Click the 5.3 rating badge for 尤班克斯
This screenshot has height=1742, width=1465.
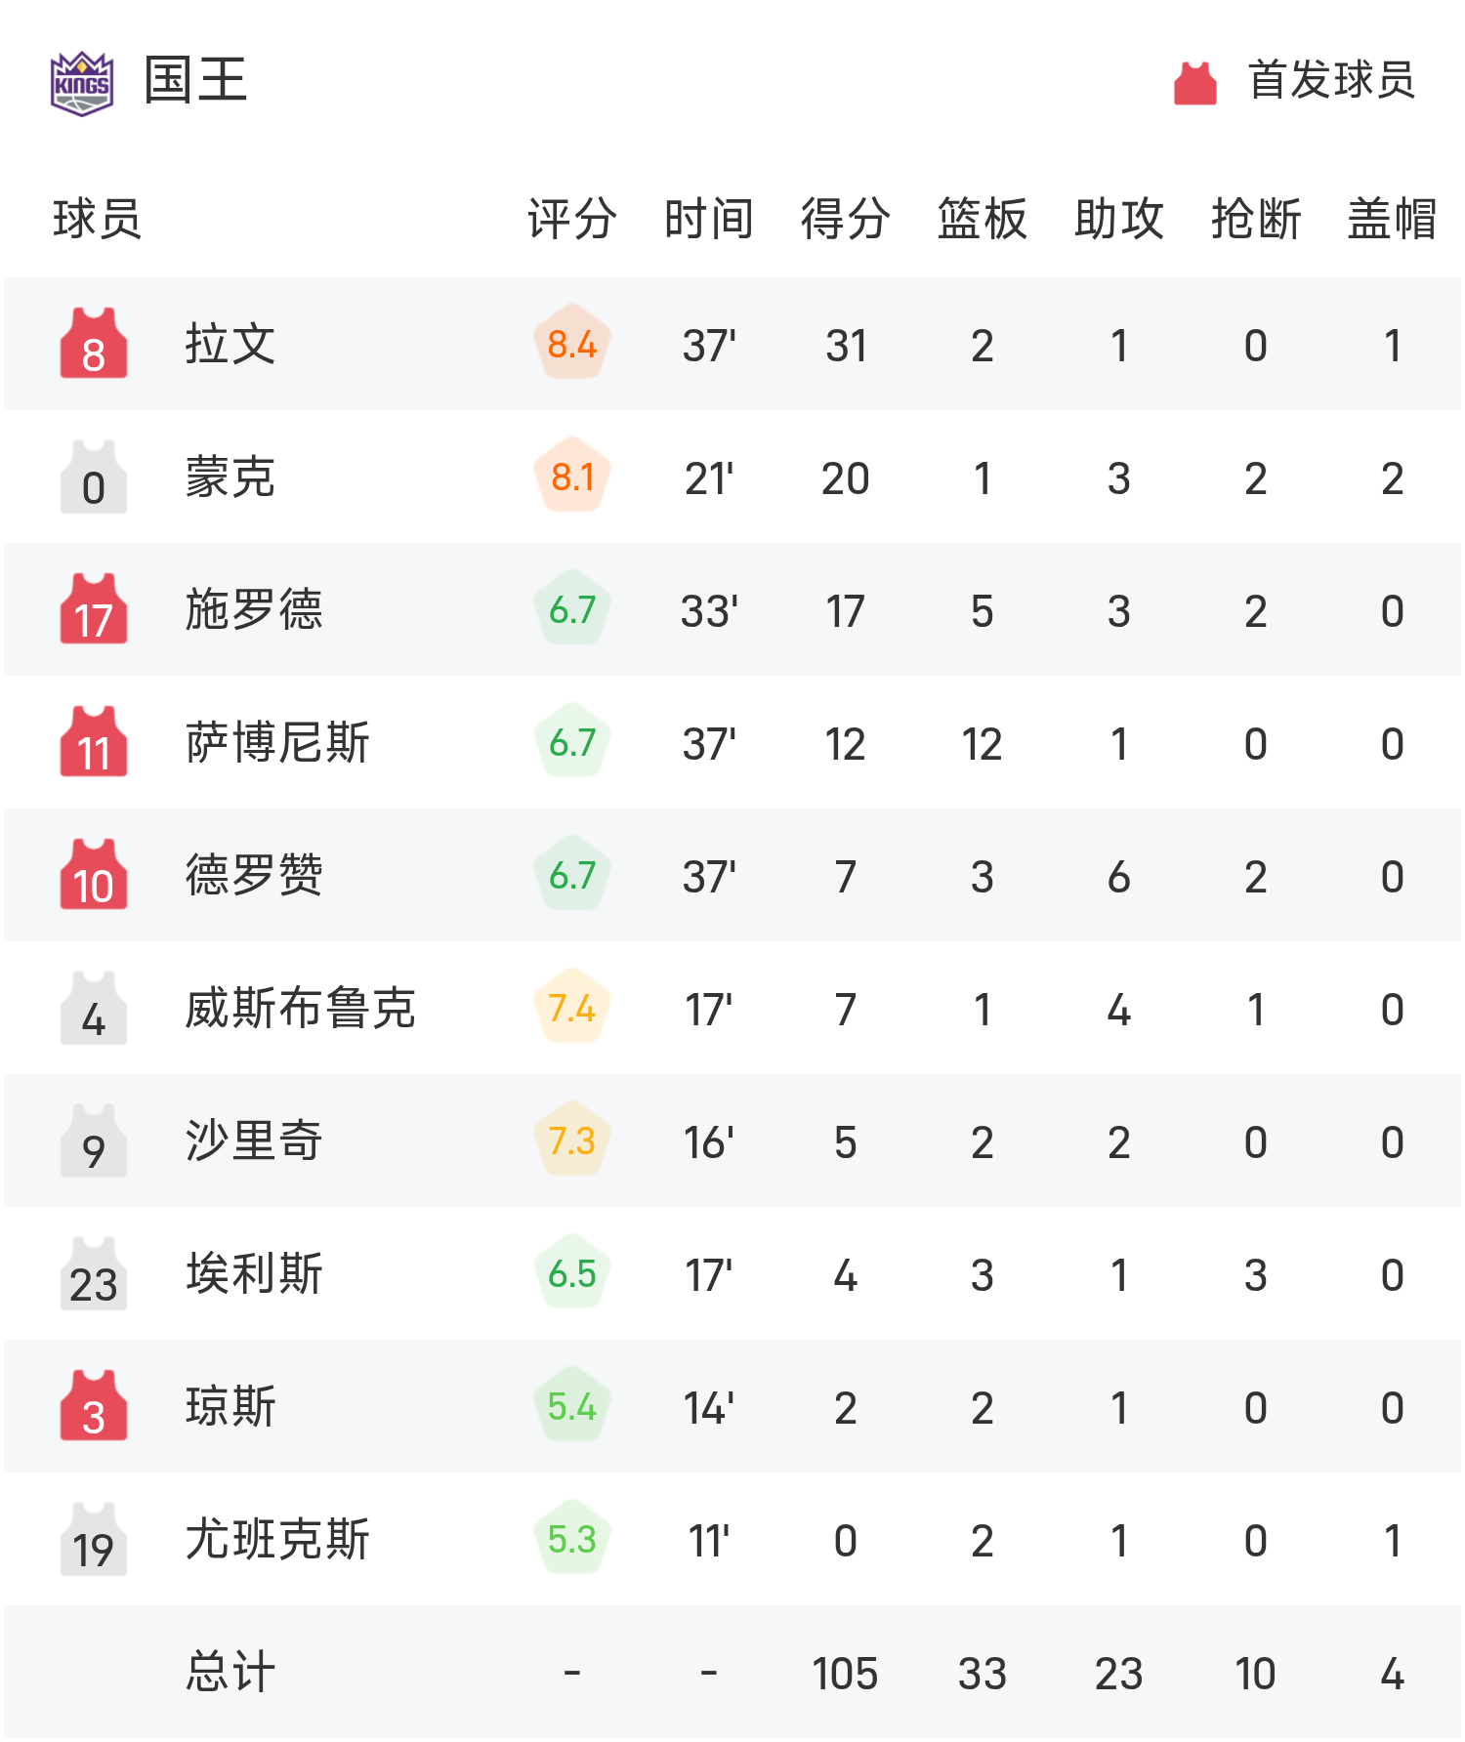click(x=572, y=1539)
